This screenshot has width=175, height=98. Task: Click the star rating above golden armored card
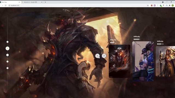pyautogui.click(x=160, y=44)
